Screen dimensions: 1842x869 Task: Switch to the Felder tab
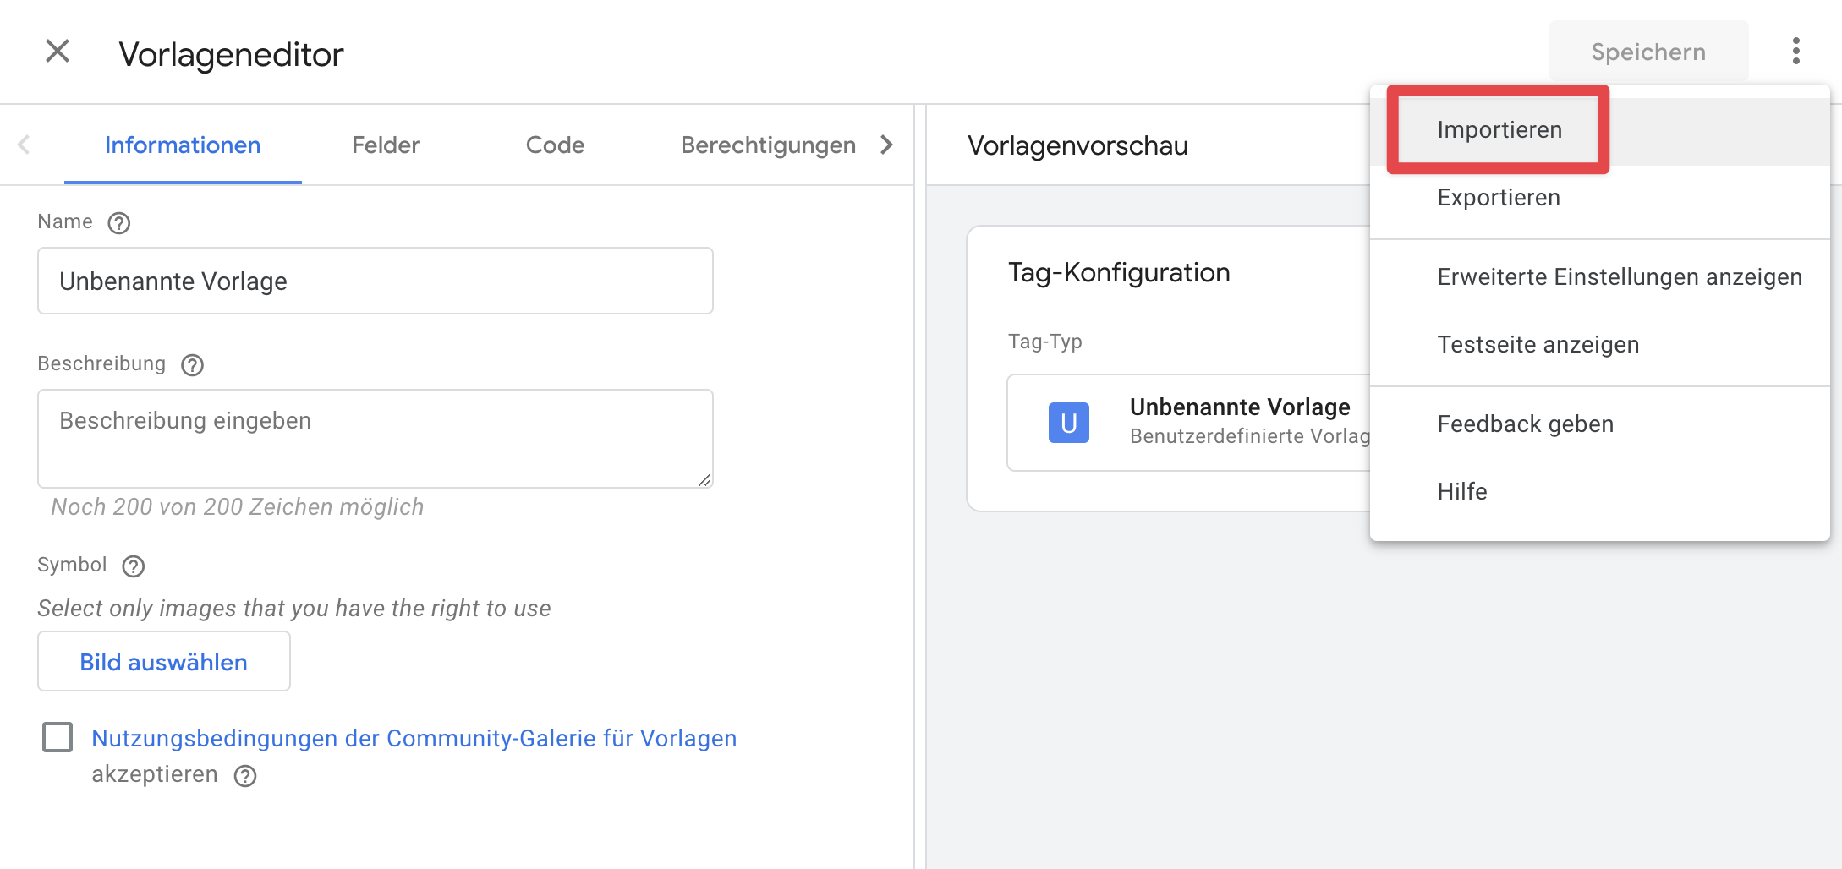click(386, 145)
